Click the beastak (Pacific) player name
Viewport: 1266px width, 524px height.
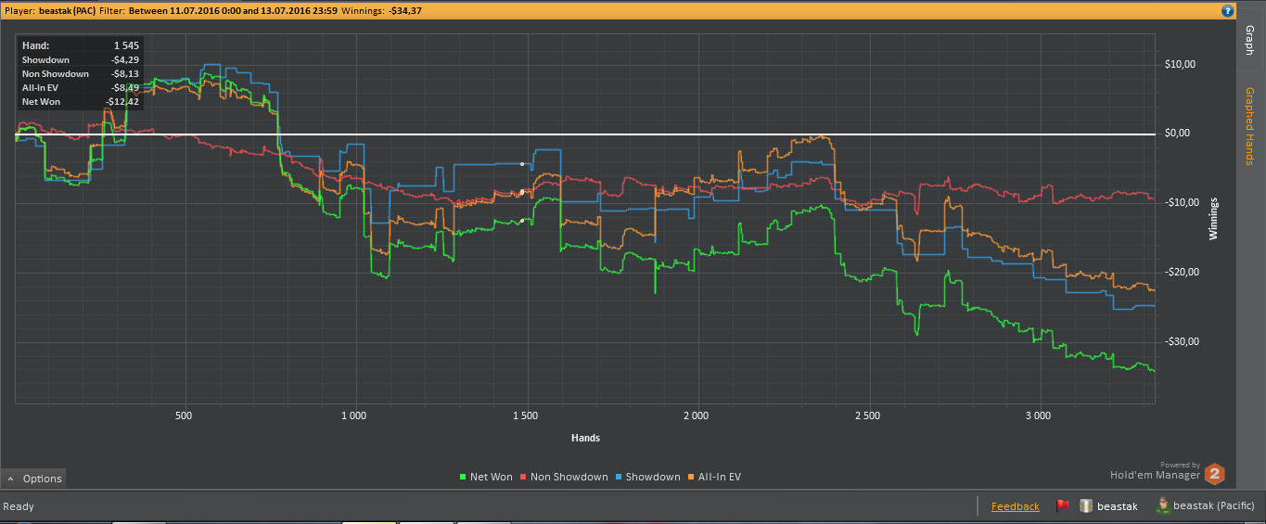point(1213,506)
